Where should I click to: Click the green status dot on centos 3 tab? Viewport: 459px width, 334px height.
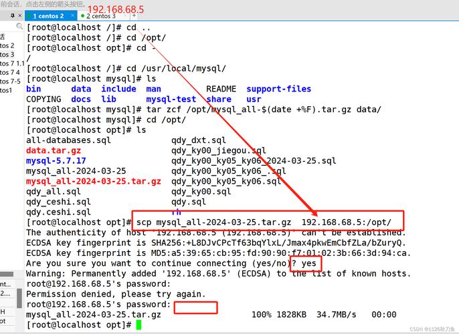coord(82,15)
